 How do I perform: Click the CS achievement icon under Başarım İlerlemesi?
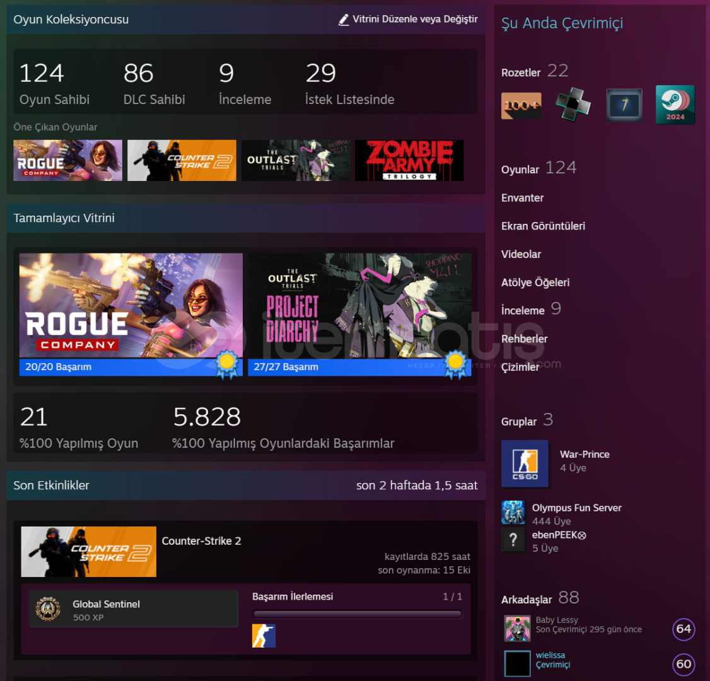click(264, 636)
